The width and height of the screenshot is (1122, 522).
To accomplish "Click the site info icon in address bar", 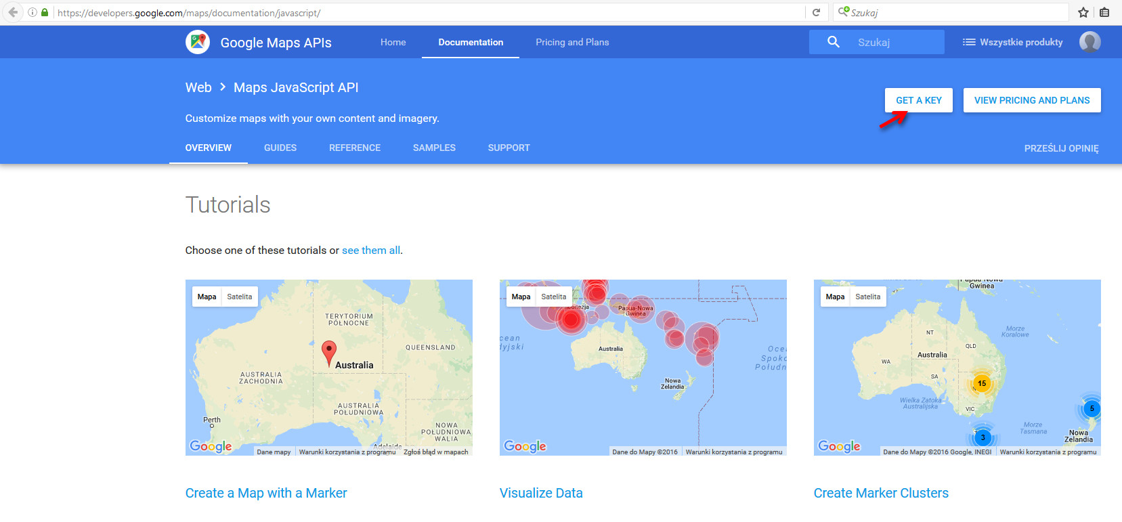I will [32, 12].
